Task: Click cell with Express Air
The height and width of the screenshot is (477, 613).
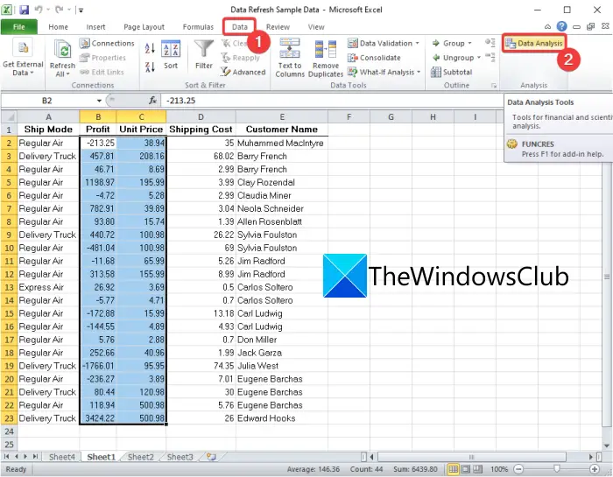Action: tap(48, 287)
